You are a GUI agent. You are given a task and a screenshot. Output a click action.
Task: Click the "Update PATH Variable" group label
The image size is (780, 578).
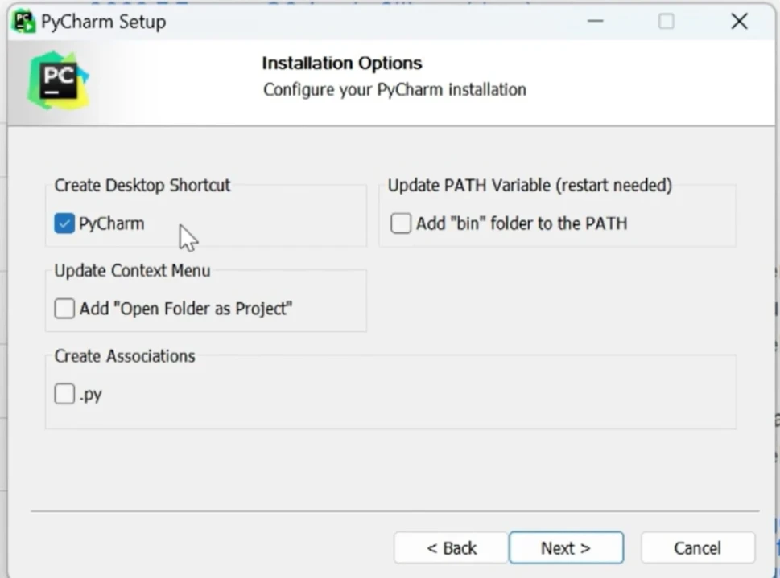click(530, 185)
